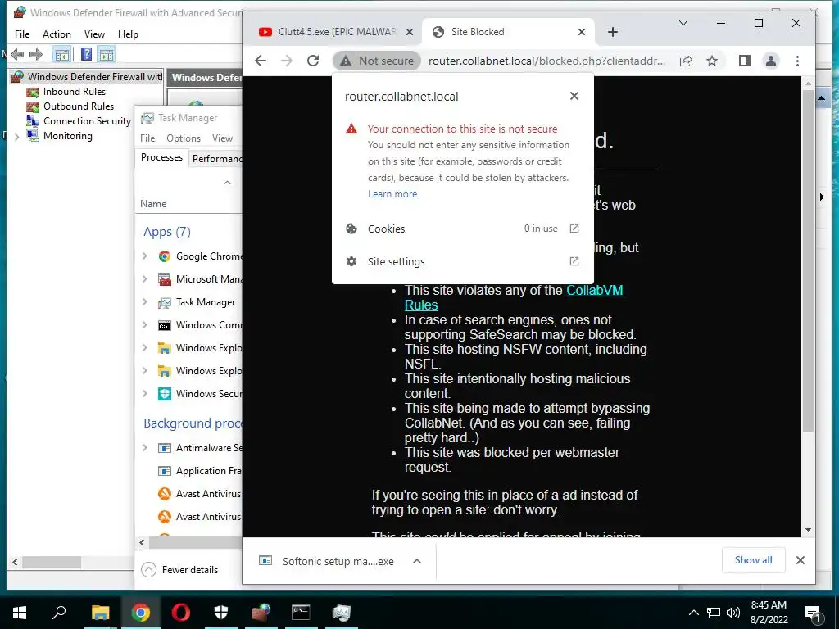Bookmark this page with the star icon

coord(712,61)
